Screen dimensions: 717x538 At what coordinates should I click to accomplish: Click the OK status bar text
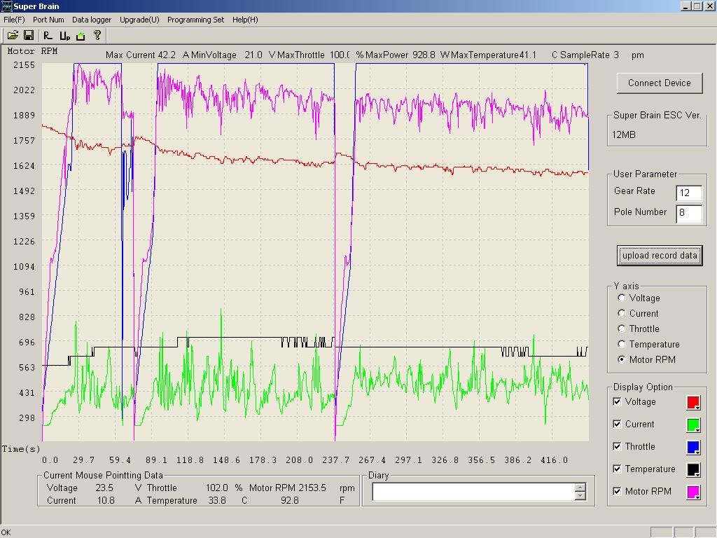(x=6, y=532)
